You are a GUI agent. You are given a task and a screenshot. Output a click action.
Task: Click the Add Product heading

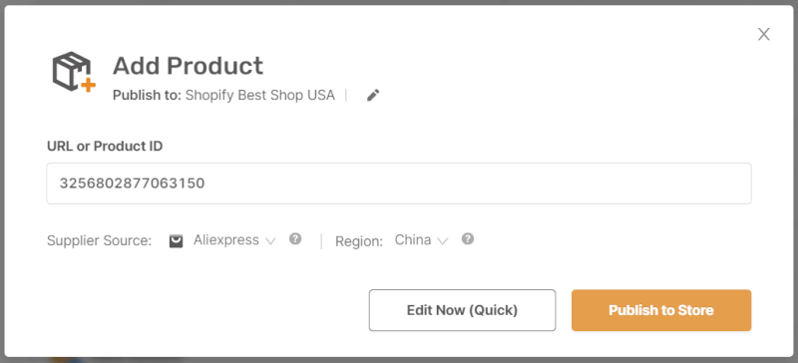(x=188, y=66)
